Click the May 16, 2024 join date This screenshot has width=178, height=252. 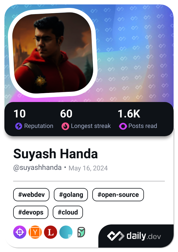(88, 168)
